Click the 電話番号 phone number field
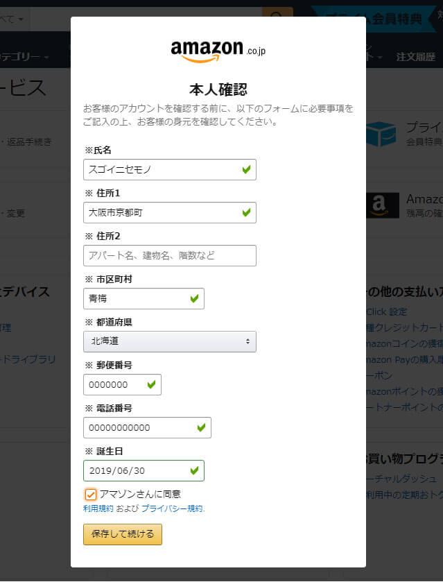 pyautogui.click(x=147, y=427)
